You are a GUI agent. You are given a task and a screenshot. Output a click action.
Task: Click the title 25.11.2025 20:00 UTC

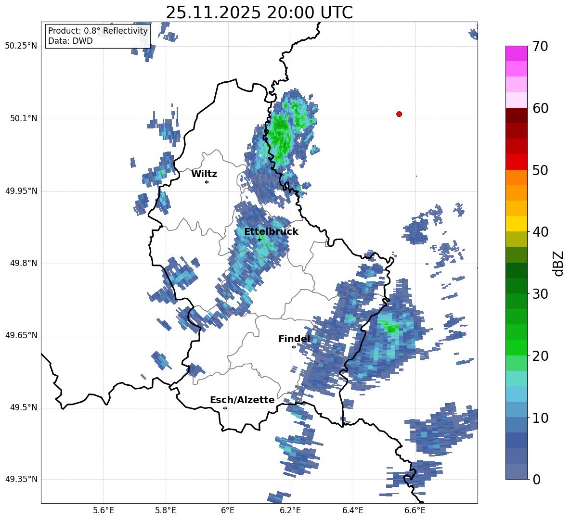259,13
